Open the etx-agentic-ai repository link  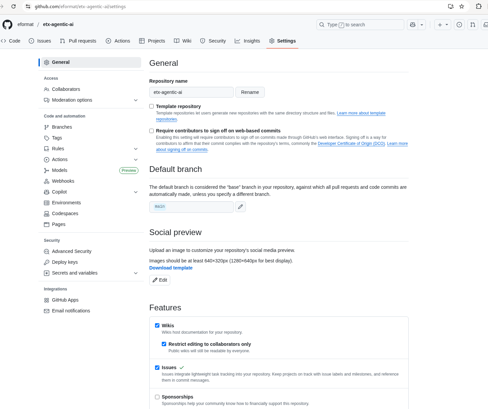pos(58,25)
